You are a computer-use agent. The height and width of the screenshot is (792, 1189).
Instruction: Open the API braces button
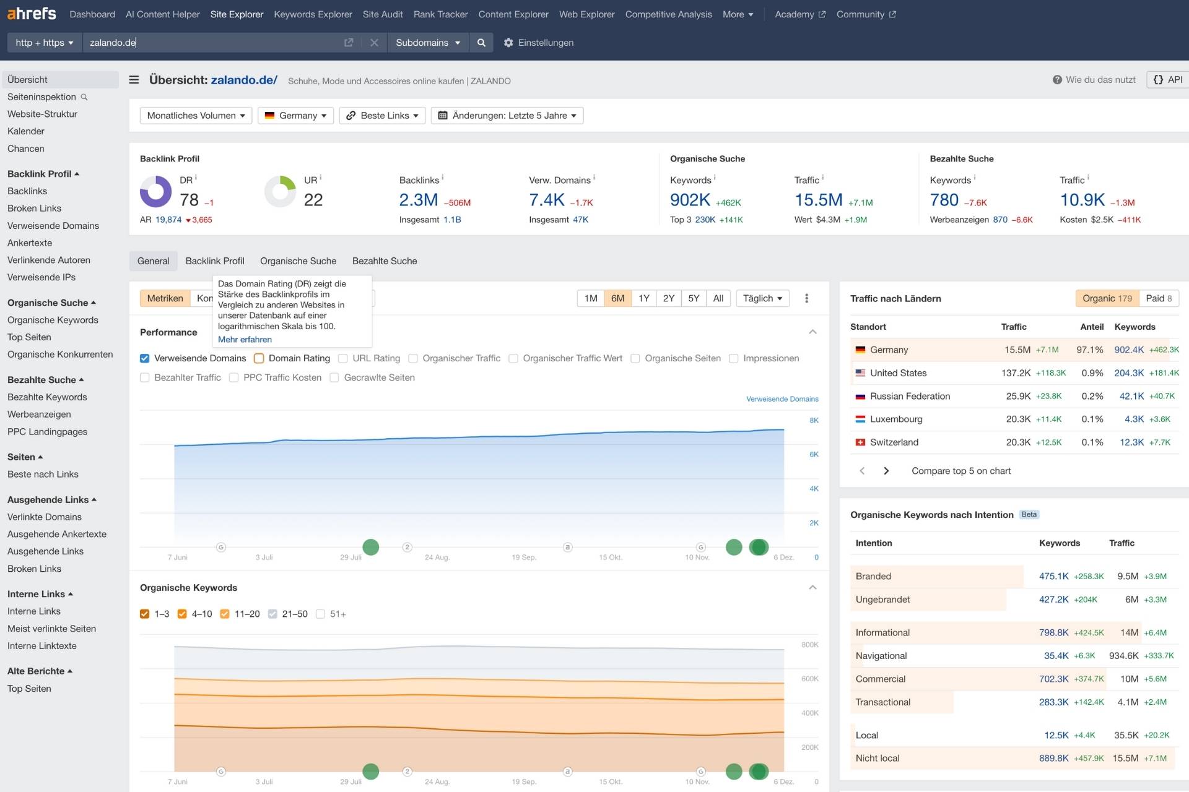coord(1167,80)
